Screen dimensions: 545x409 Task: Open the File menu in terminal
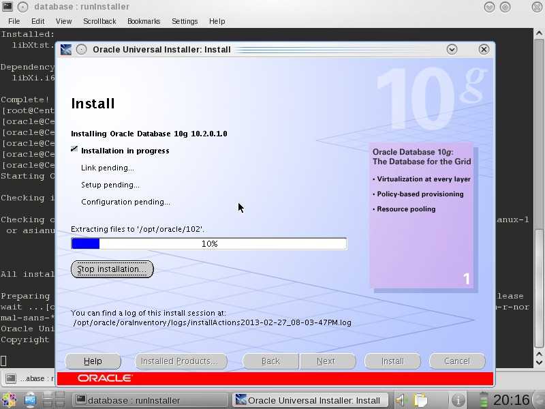[14, 21]
